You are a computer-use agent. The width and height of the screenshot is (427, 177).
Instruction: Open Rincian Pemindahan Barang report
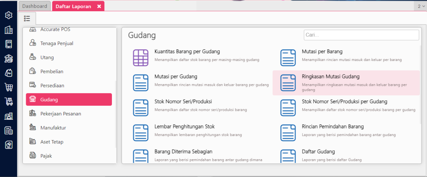click(x=332, y=126)
